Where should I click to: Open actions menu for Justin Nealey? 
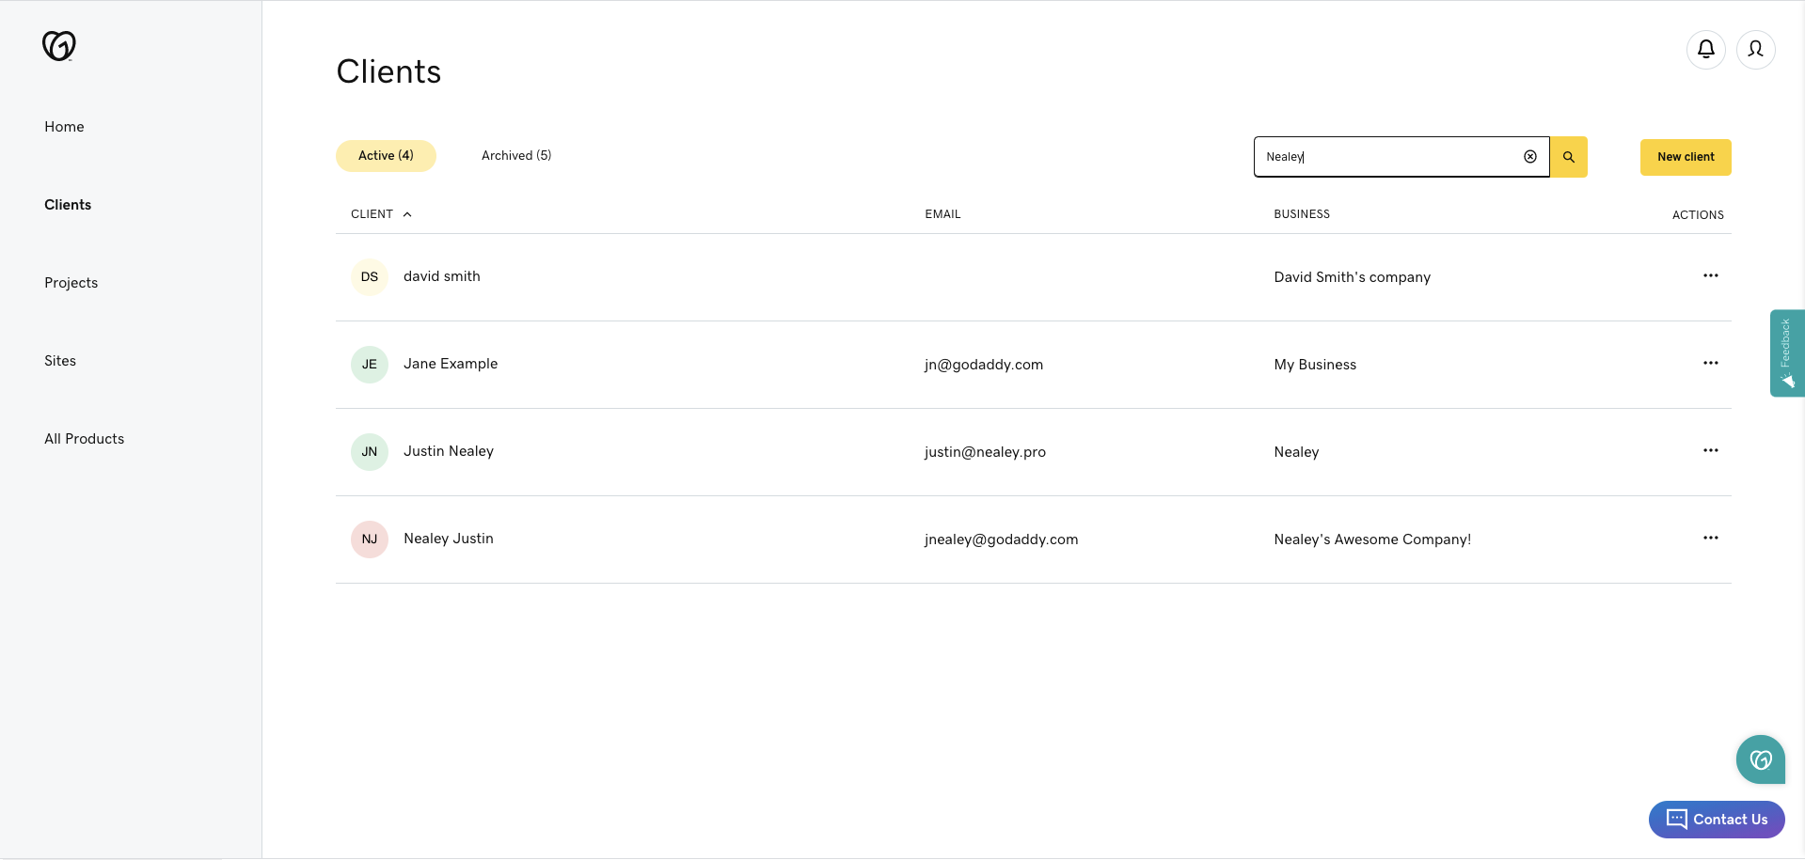point(1710,451)
